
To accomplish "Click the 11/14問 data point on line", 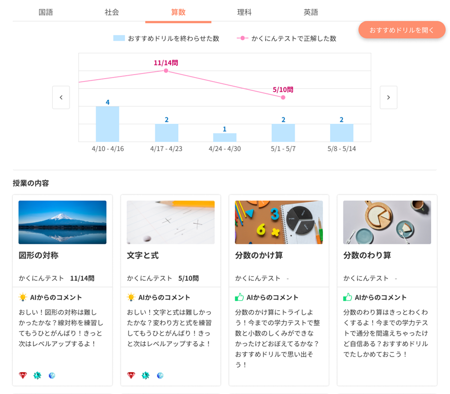I will coord(166,70).
